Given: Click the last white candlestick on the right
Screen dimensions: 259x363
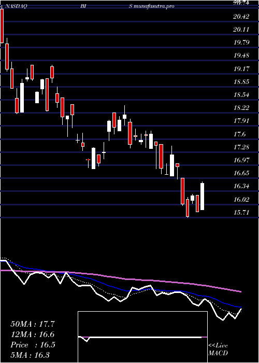Looking at the screenshot, I should [203, 196].
